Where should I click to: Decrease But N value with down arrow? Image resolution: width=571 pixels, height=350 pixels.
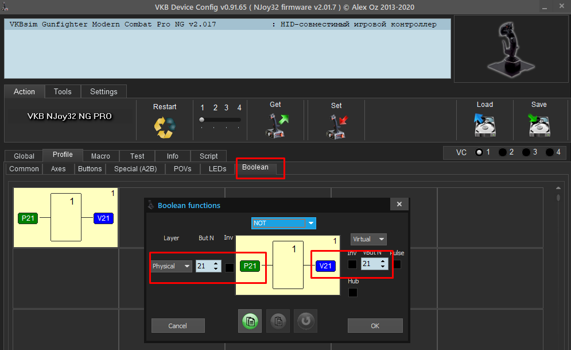216,269
